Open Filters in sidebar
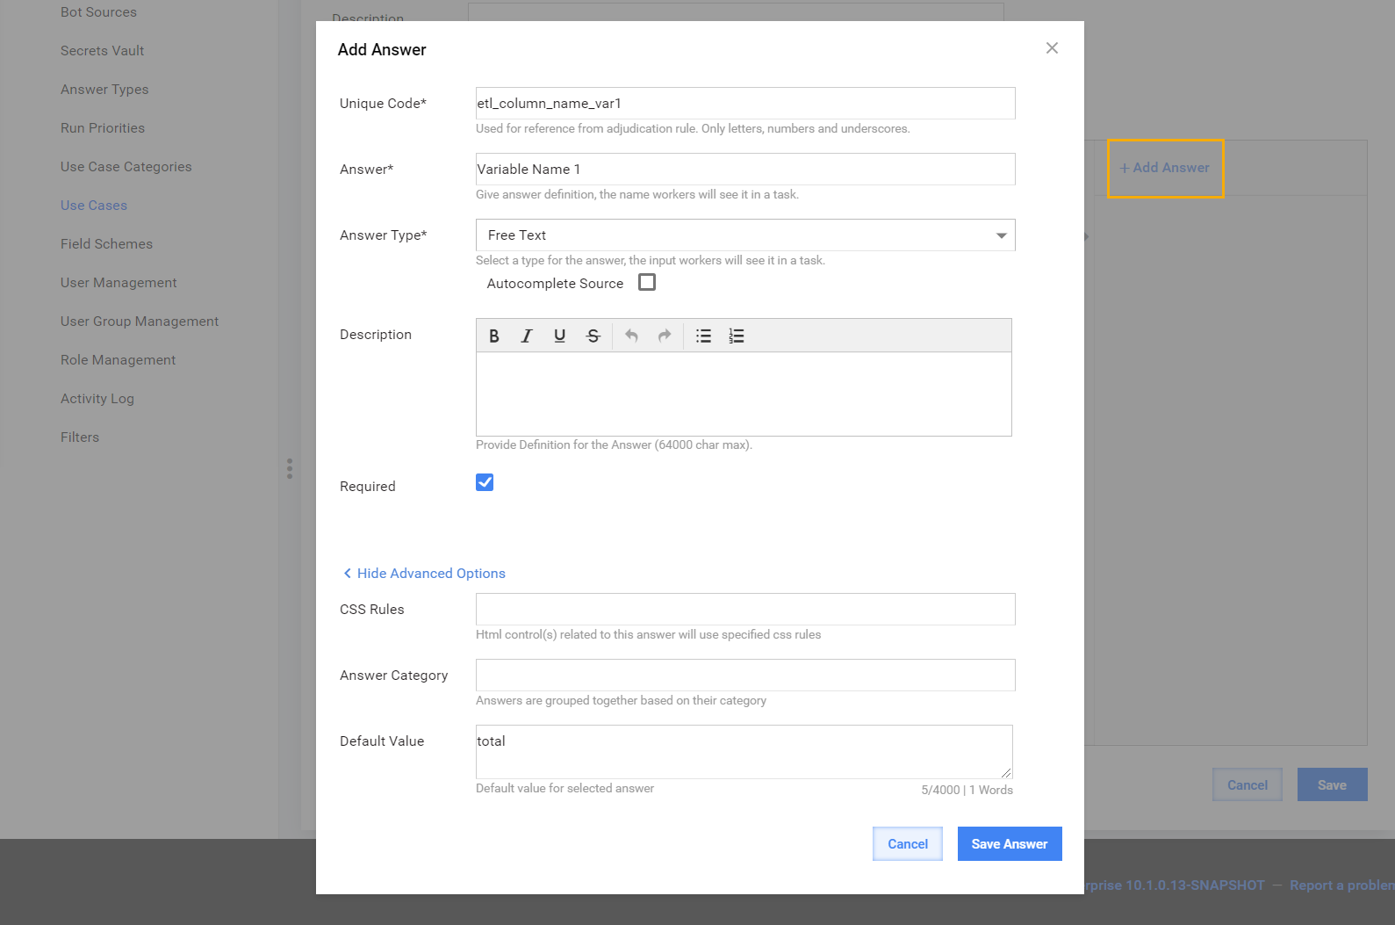This screenshot has height=925, width=1395. (x=80, y=437)
